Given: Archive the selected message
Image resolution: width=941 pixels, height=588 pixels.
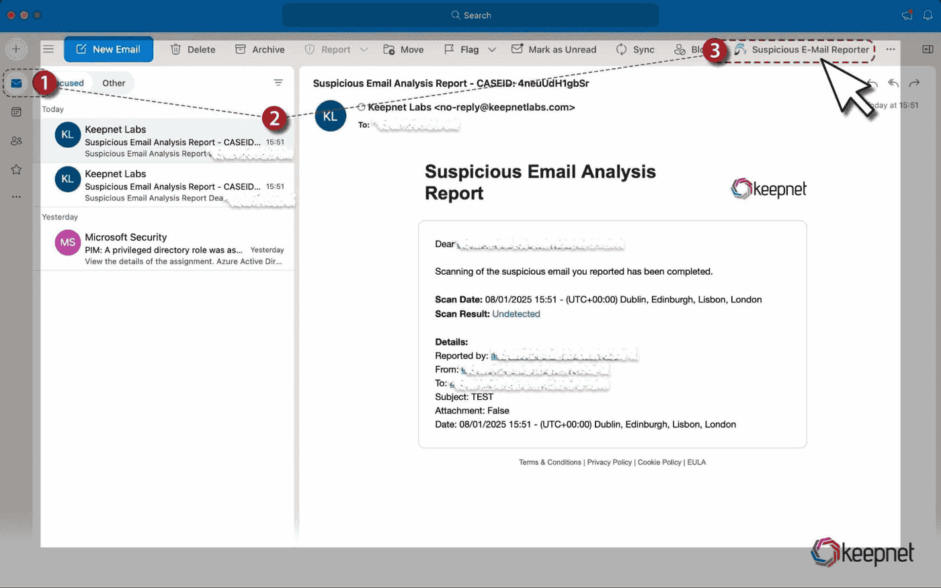Looking at the screenshot, I should tap(259, 49).
